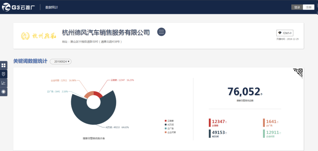Screen dimensions: 318x151
Task: Click the QR code icon in chart panel corner
Action: coord(298,73)
